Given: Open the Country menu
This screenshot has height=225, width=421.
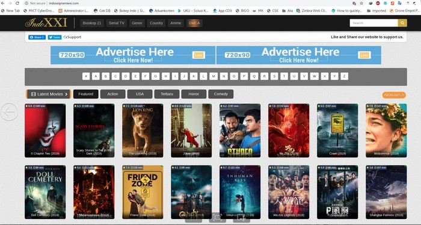Looking at the screenshot, I should (x=156, y=23).
